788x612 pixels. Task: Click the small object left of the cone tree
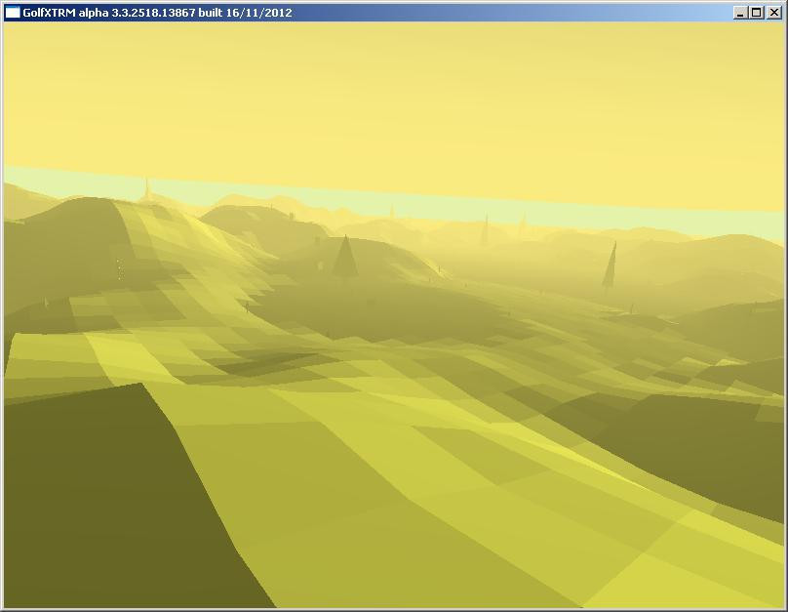coord(318,264)
